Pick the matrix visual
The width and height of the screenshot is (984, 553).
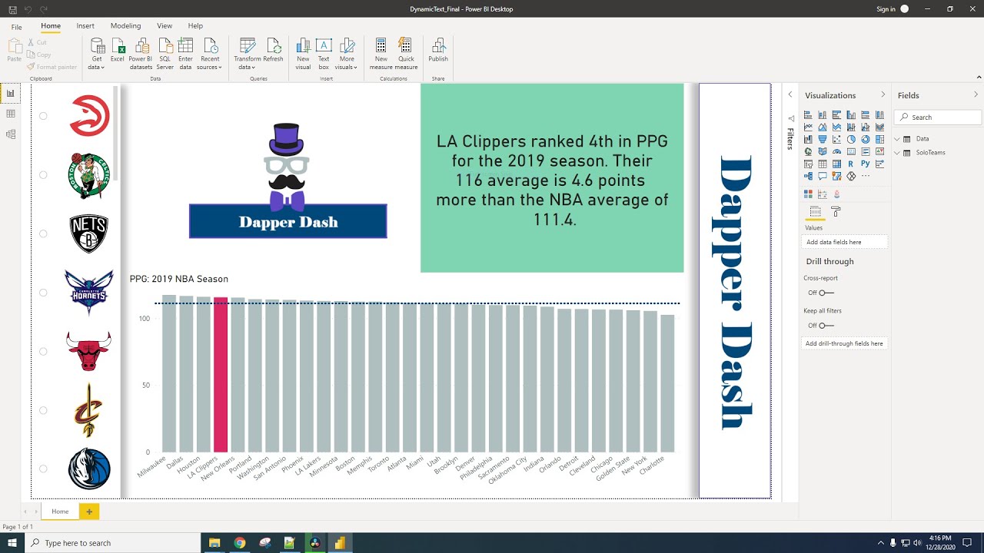click(x=836, y=164)
